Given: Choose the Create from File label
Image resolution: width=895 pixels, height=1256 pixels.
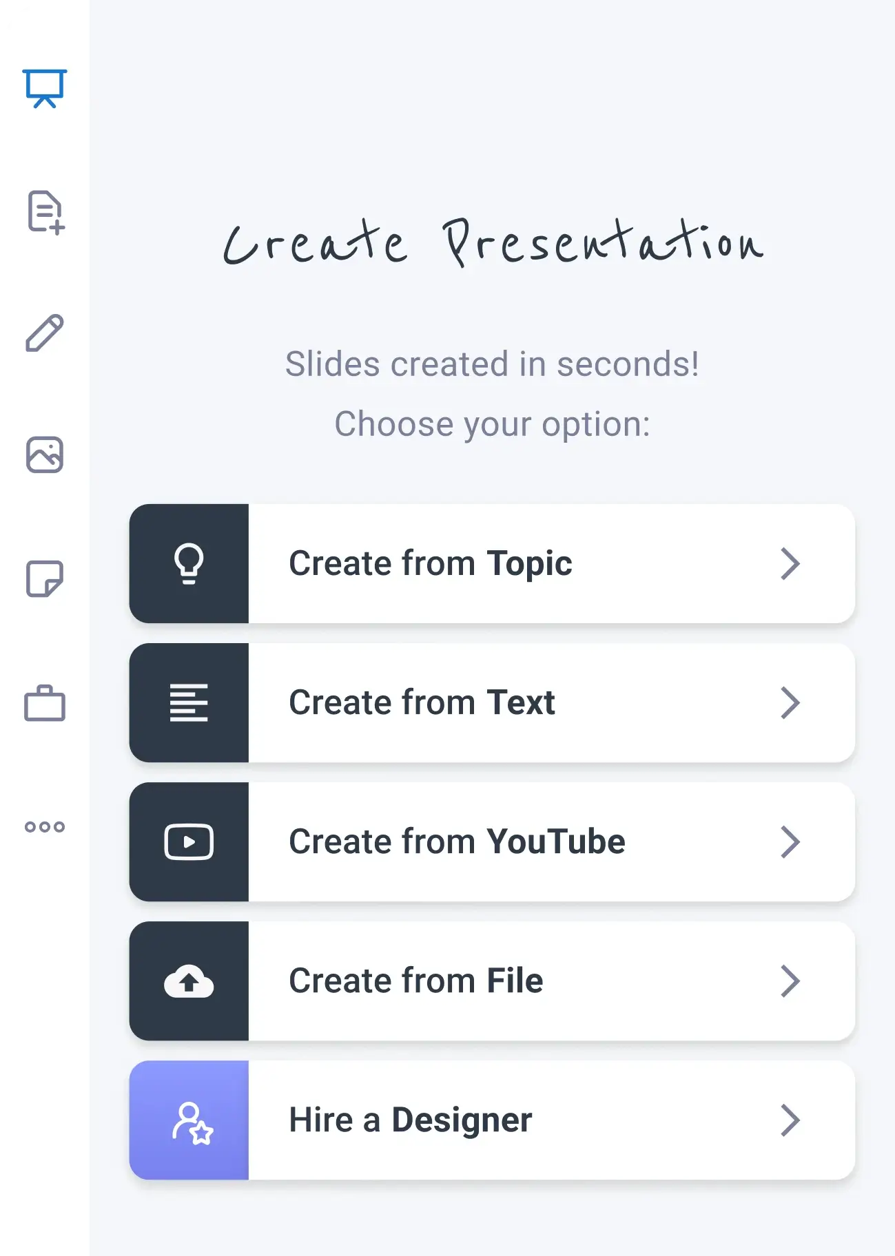Looking at the screenshot, I should pyautogui.click(x=415, y=981).
